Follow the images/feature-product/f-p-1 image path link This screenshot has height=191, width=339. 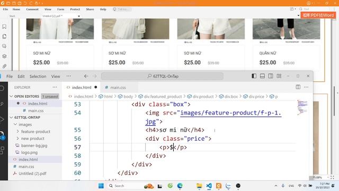pyautogui.click(x=231, y=113)
